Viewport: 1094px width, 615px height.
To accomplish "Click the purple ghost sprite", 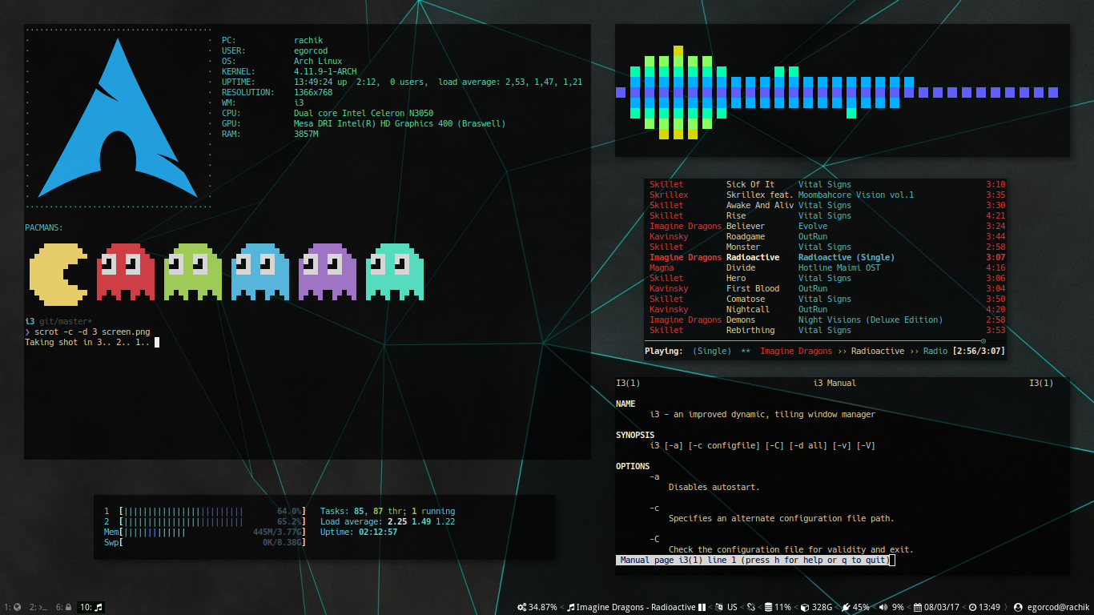I will tap(328, 272).
